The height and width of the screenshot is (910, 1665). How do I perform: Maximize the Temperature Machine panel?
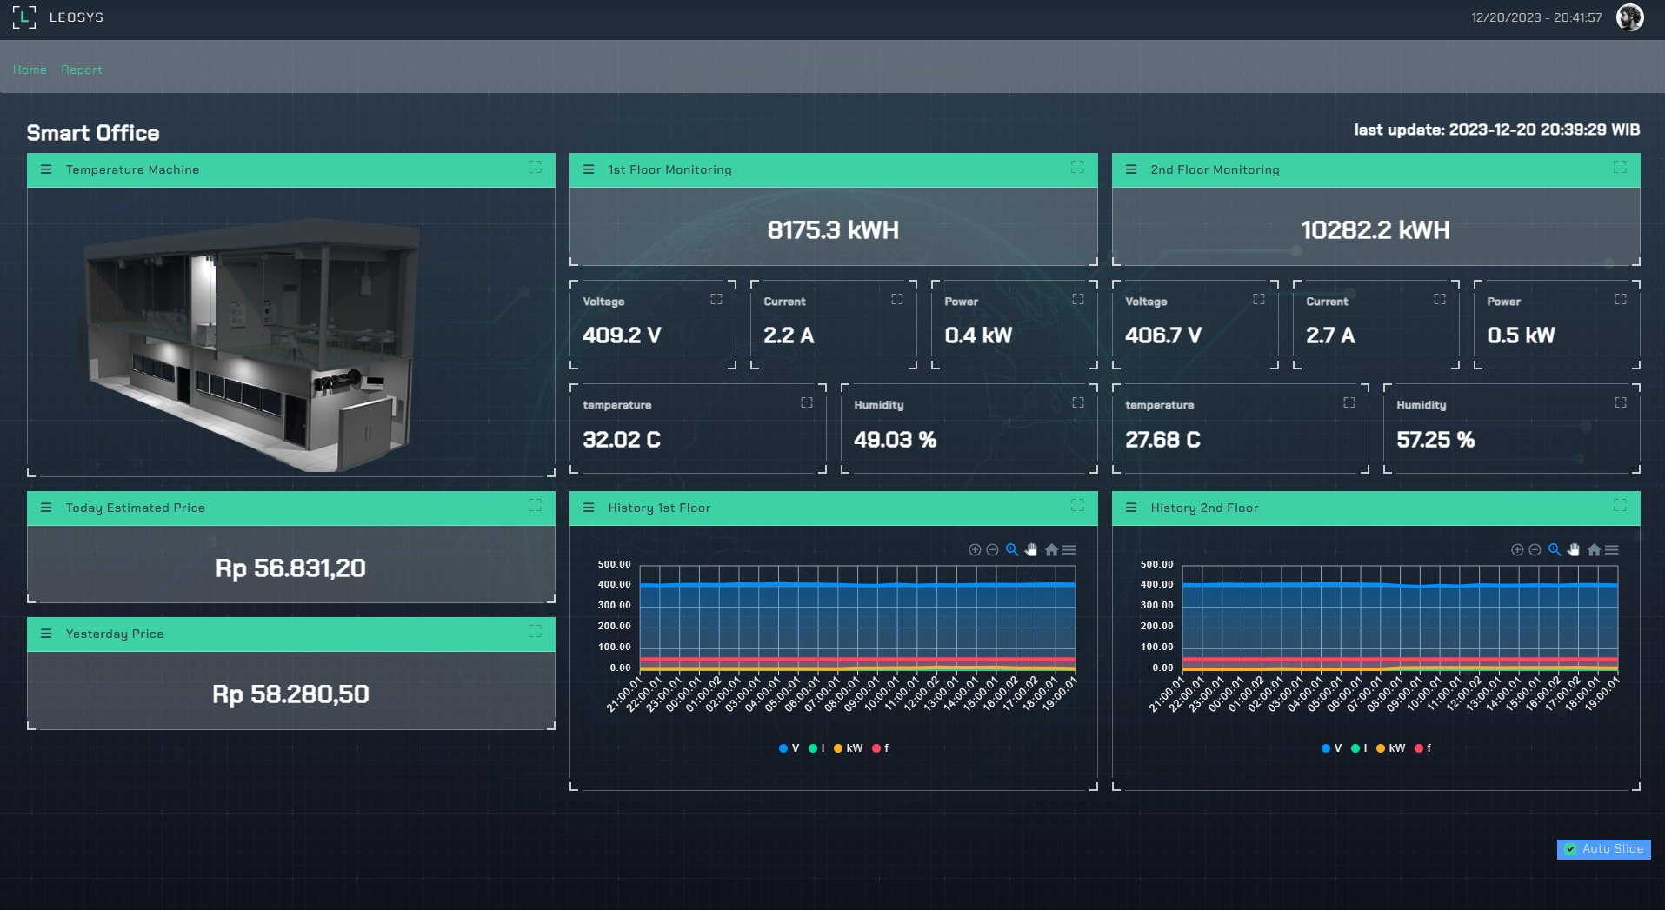[535, 168]
